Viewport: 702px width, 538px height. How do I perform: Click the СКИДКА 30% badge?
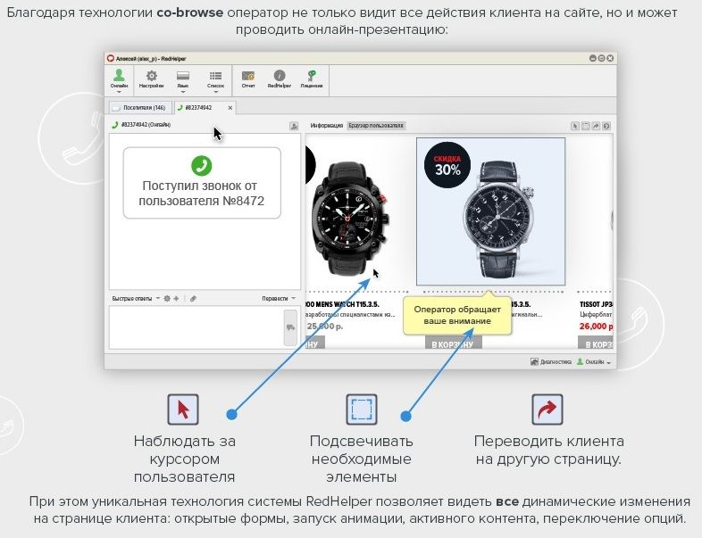447,164
